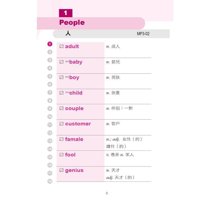Select the word baby
Viewport: 210px width, 210px height.
[x=76, y=62]
